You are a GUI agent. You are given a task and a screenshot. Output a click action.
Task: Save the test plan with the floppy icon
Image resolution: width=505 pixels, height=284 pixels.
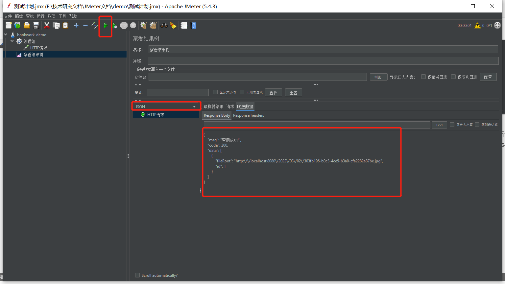[36, 25]
